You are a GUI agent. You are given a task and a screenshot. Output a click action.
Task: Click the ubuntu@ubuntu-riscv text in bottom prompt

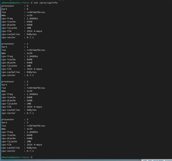[x=15, y=157]
